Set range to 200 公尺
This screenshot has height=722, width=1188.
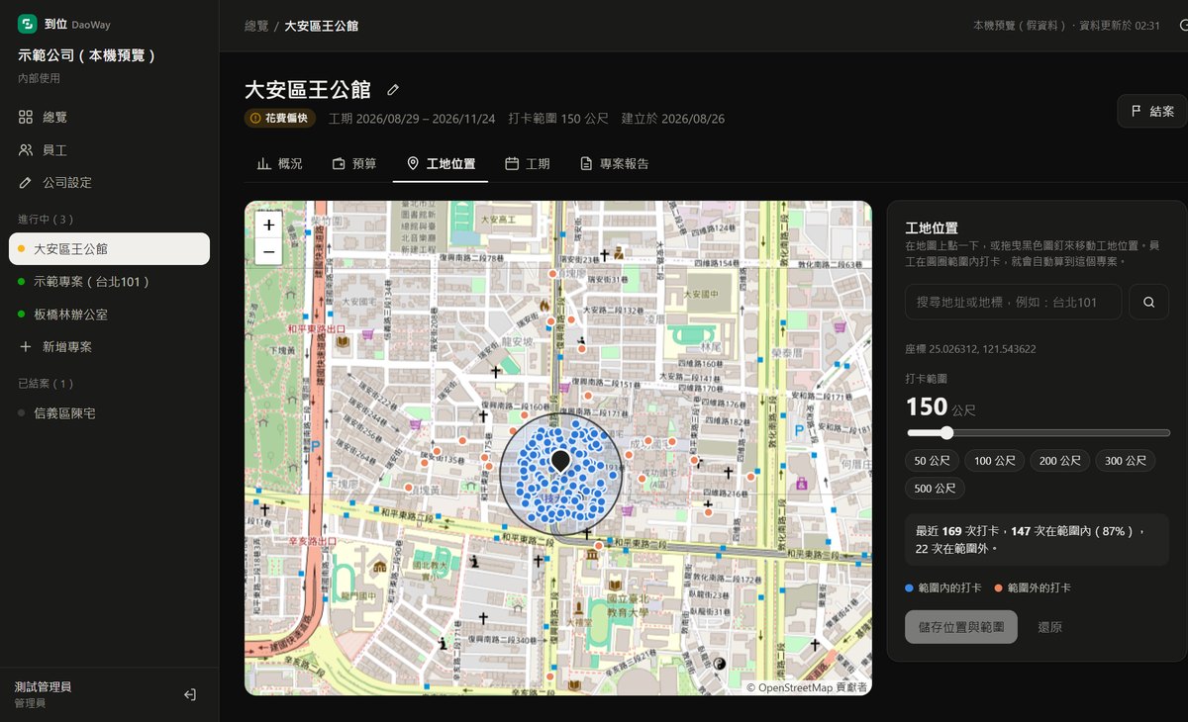click(x=1060, y=461)
